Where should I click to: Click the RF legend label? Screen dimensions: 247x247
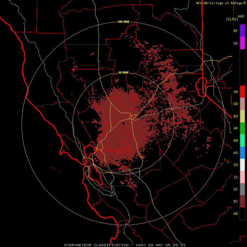pyautogui.click(x=235, y=31)
